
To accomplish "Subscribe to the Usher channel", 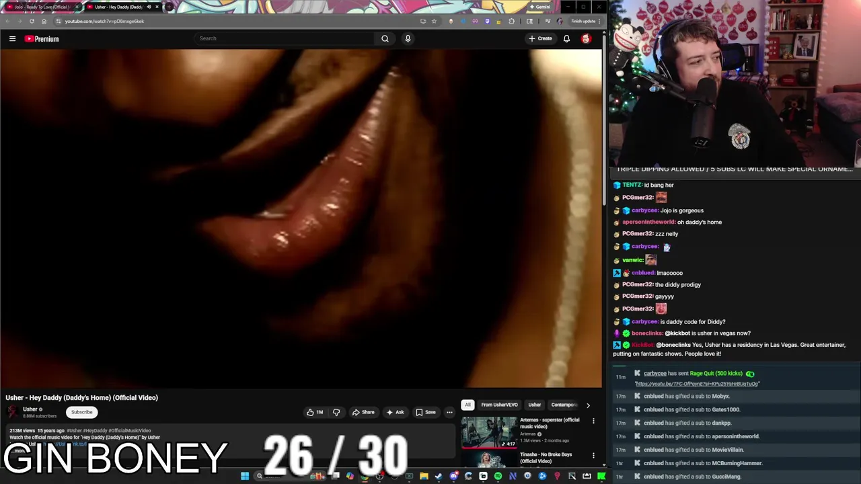I will (x=81, y=412).
